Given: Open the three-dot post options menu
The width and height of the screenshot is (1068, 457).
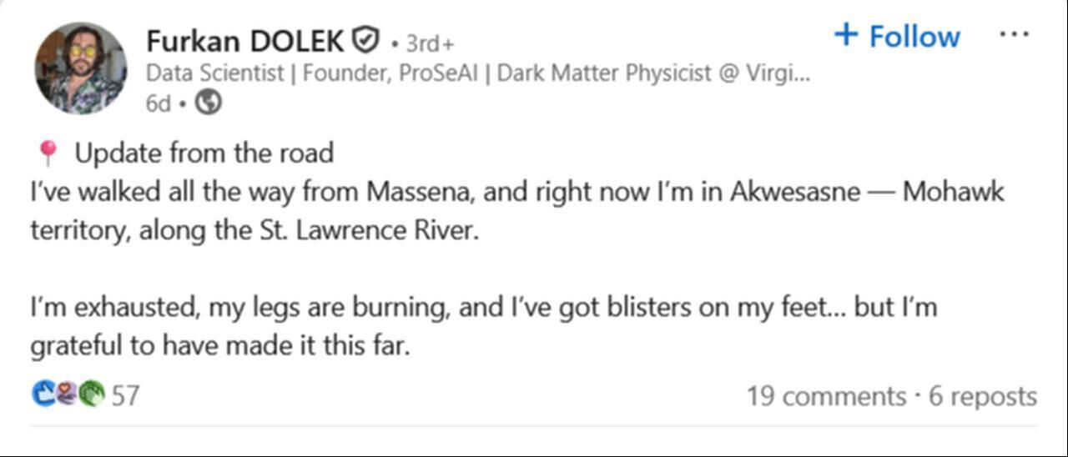Looking at the screenshot, I should 1013,36.
